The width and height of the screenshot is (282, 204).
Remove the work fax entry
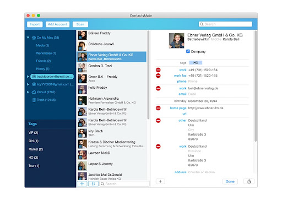tap(158, 76)
